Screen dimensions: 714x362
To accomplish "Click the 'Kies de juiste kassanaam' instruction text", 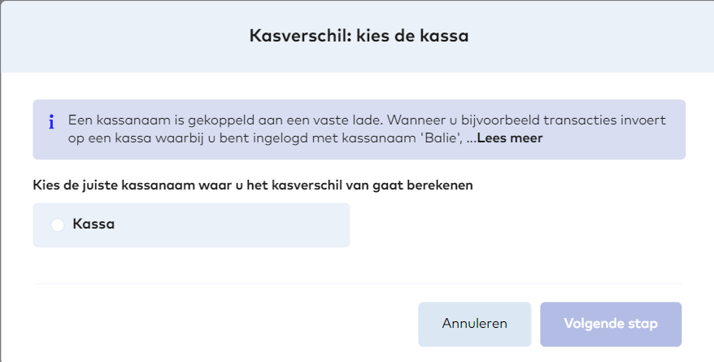I will [253, 185].
